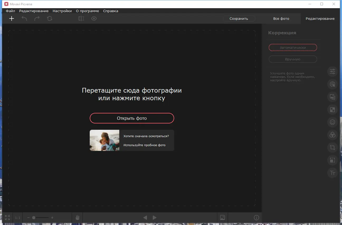Open the Справка menu
Screen dimensions: 342x225
(x=111, y=11)
